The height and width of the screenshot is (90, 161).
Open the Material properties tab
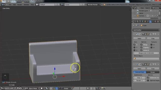click(155, 21)
